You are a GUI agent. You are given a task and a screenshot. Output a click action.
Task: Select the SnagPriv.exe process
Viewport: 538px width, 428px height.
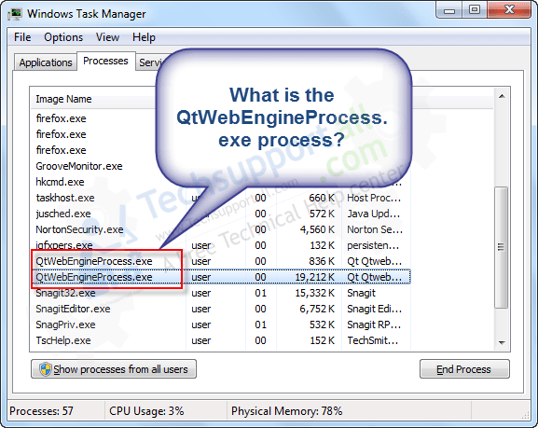[x=221, y=324]
